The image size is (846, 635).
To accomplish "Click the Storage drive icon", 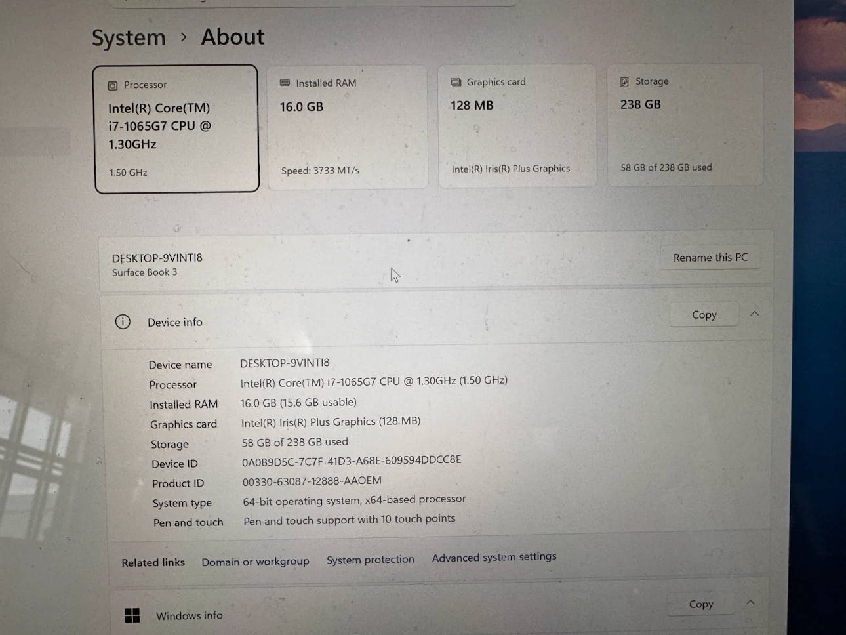I will (624, 82).
